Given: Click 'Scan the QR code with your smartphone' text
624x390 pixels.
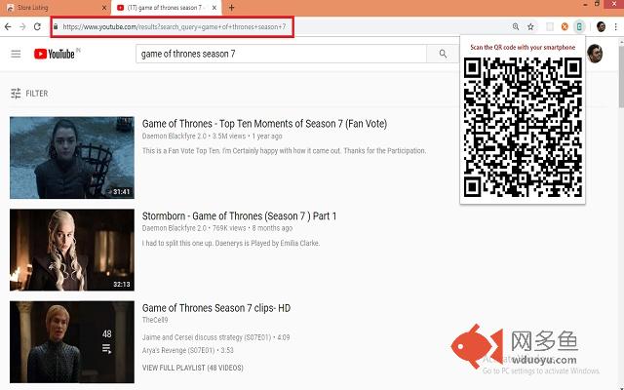Looking at the screenshot, I should (x=523, y=48).
